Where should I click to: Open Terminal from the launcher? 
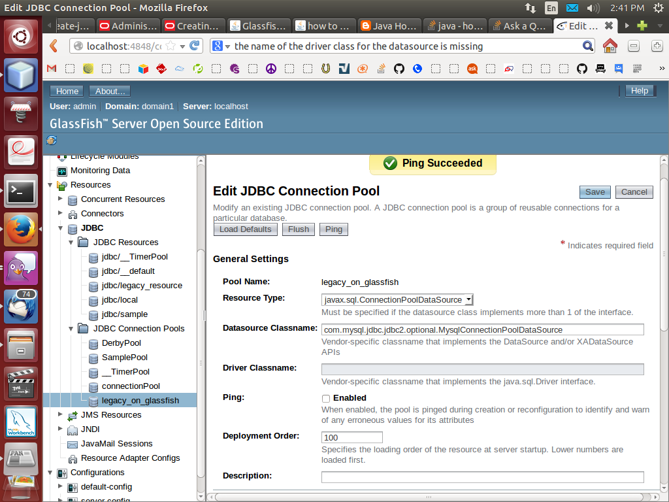click(x=21, y=192)
